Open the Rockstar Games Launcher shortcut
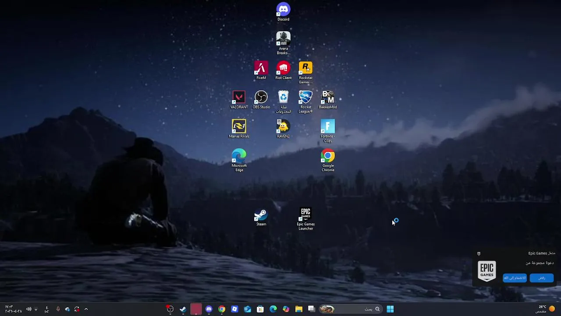Screen dimensions: 561x316 point(305,72)
